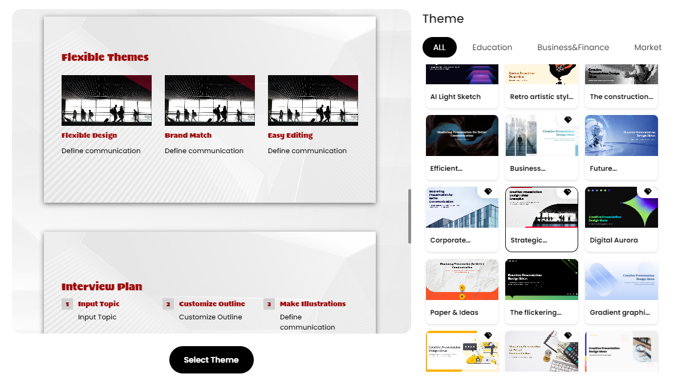Select the yellow-bordered illustrated theme thumbnail

coord(462,351)
